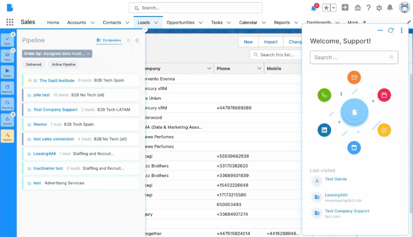Click the green phone call bubble
The height and width of the screenshot is (237, 413).
324,95
